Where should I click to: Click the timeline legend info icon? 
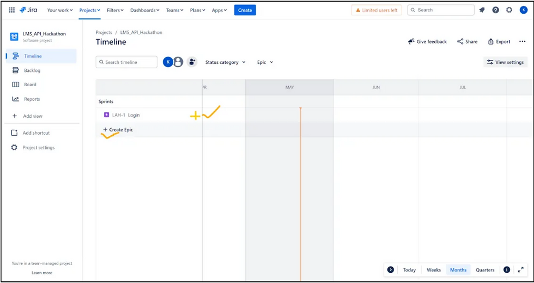click(507, 270)
